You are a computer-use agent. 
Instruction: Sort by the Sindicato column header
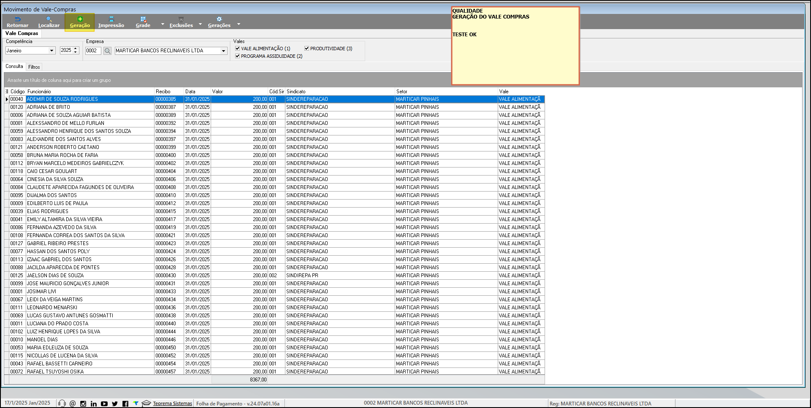click(x=340, y=92)
